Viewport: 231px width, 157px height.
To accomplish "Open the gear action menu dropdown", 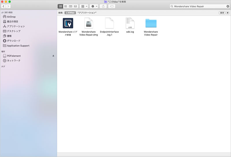I will pyautogui.click(x=94, y=6).
